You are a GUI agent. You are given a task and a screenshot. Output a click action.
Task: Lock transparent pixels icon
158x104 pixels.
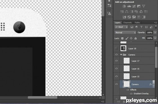(122, 38)
